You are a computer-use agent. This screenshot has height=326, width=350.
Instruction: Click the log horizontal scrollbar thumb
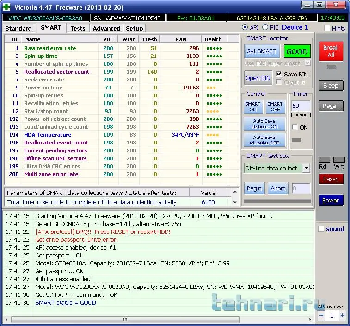(x=125, y=320)
